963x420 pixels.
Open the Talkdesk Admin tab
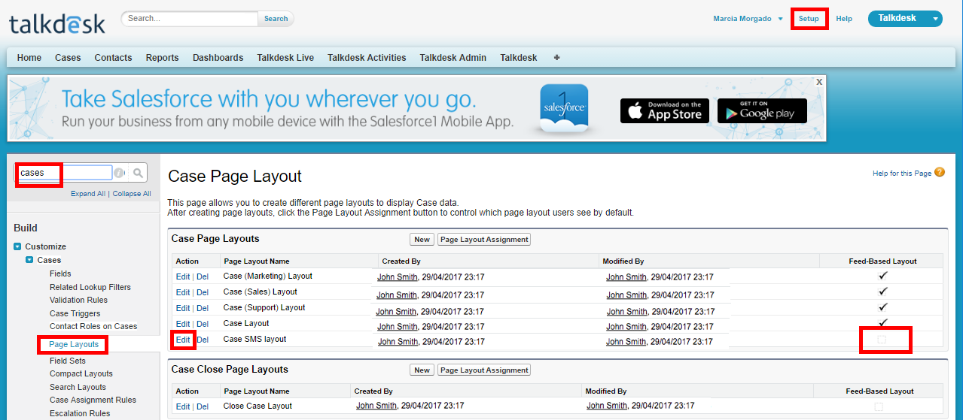(x=453, y=58)
